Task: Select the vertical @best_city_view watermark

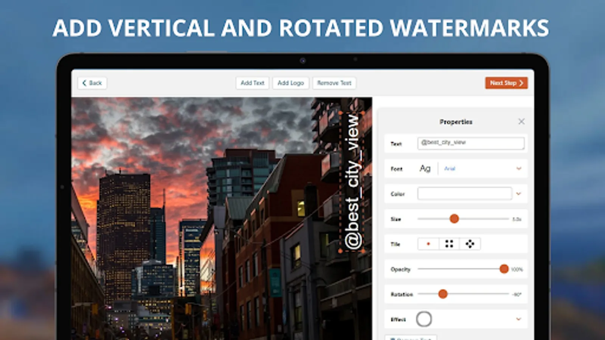Action: [352, 182]
